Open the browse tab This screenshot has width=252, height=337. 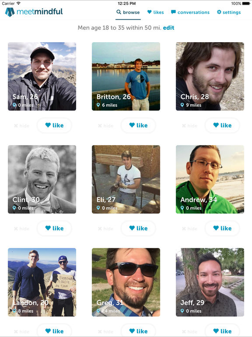[128, 12]
